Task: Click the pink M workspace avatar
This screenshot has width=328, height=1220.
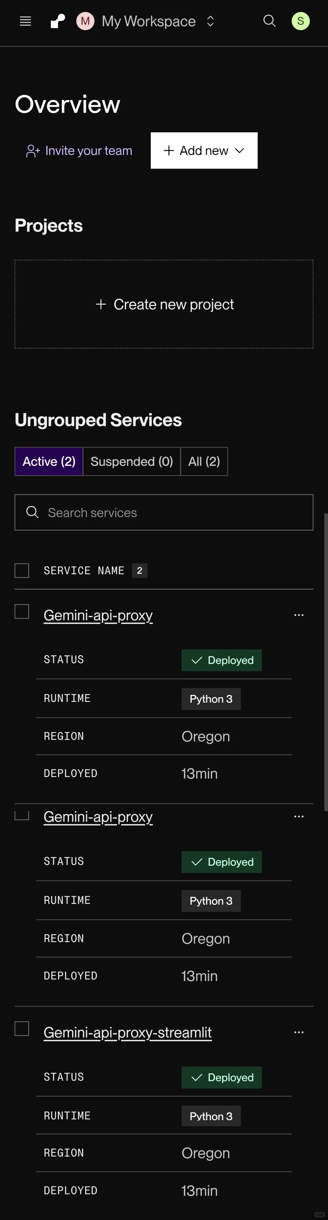Action: point(85,21)
